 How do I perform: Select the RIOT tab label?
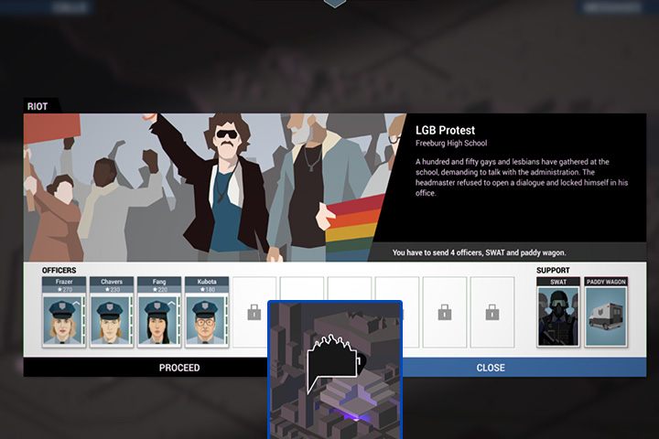coord(38,106)
